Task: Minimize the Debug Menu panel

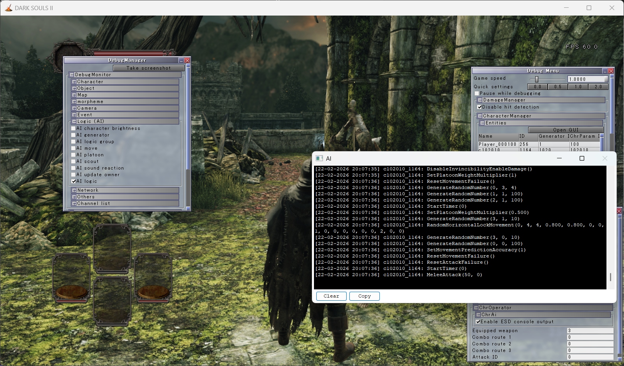Action: [605, 71]
